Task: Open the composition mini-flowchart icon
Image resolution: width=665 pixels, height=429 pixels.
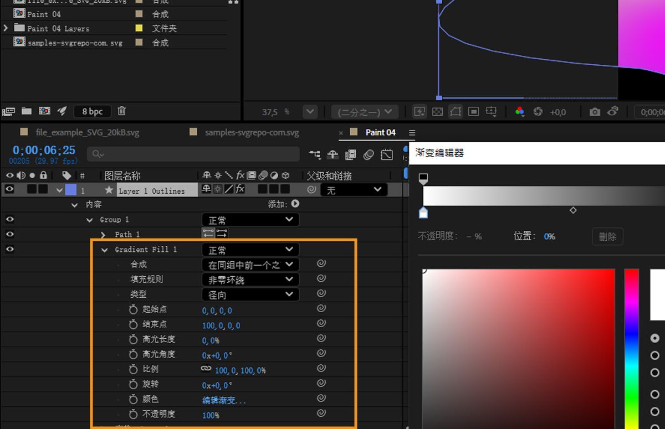Action: [315, 154]
